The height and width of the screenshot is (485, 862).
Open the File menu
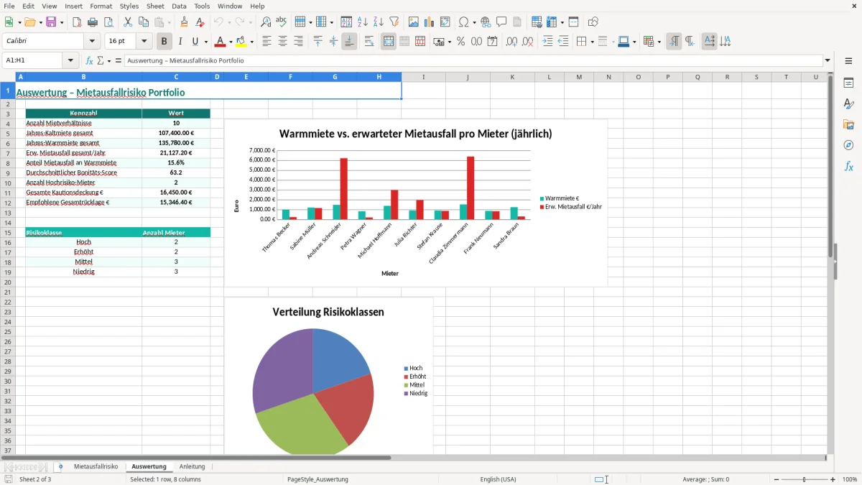9,6
